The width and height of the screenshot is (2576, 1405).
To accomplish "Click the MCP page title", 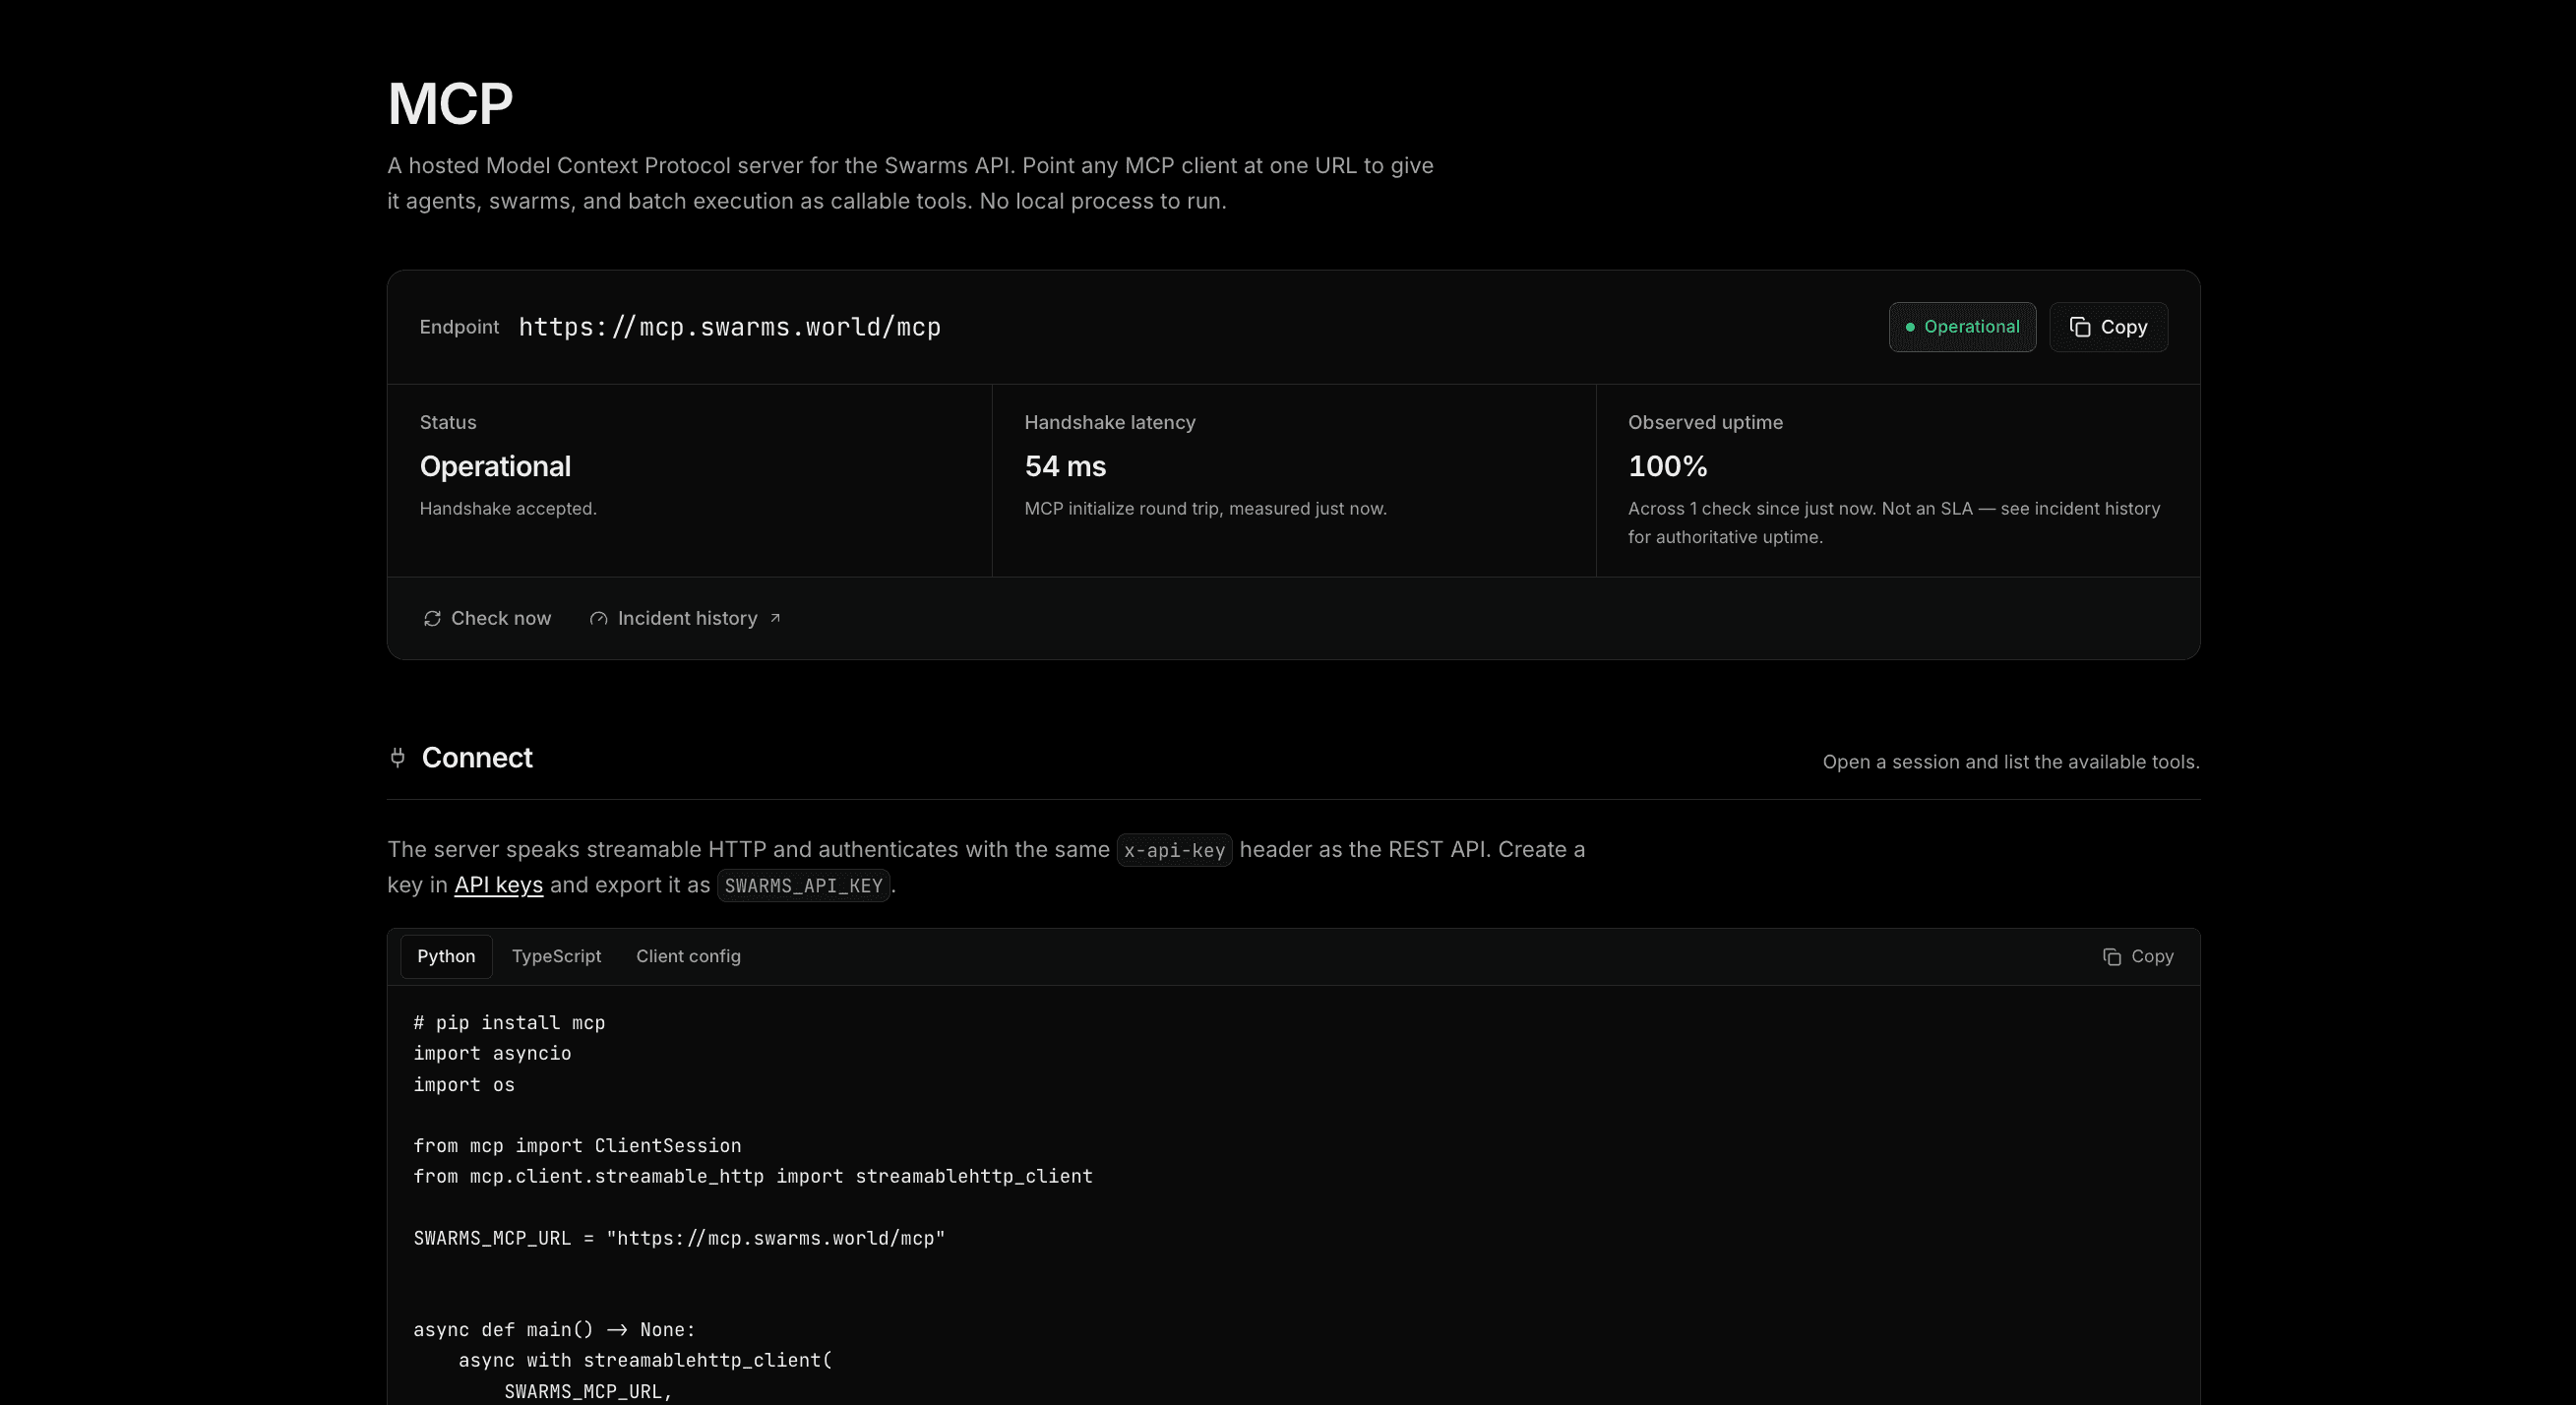I will coord(450,104).
